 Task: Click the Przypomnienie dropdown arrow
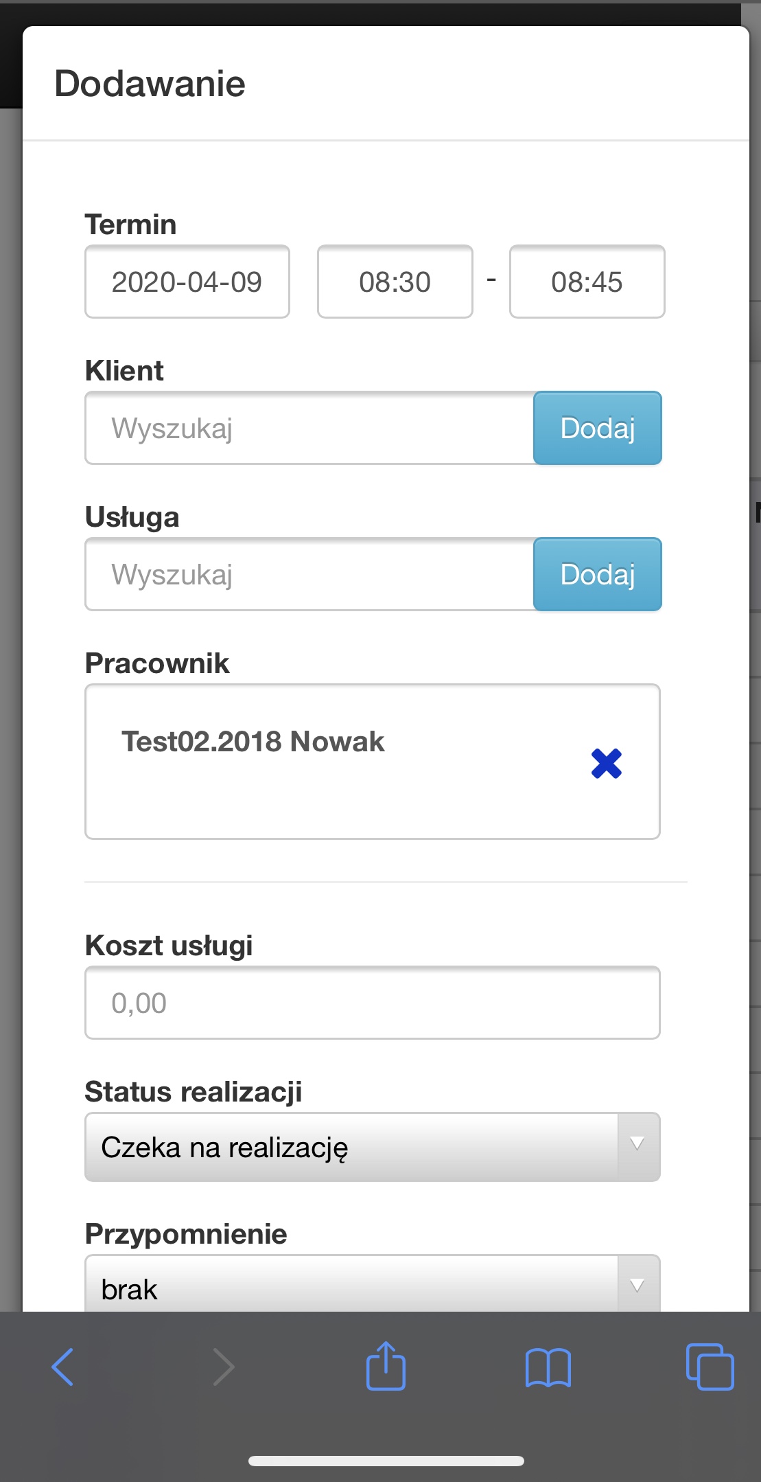(x=637, y=1286)
